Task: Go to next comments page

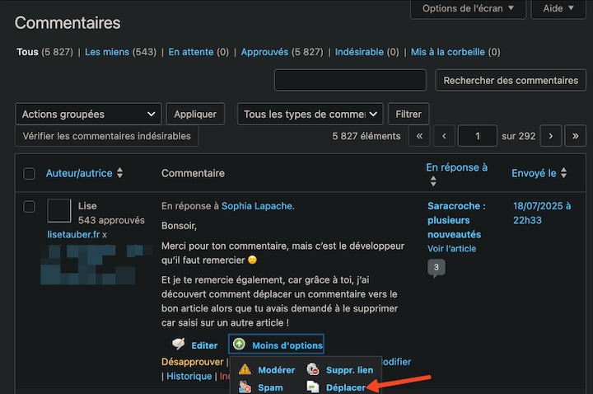Action: 551,136
